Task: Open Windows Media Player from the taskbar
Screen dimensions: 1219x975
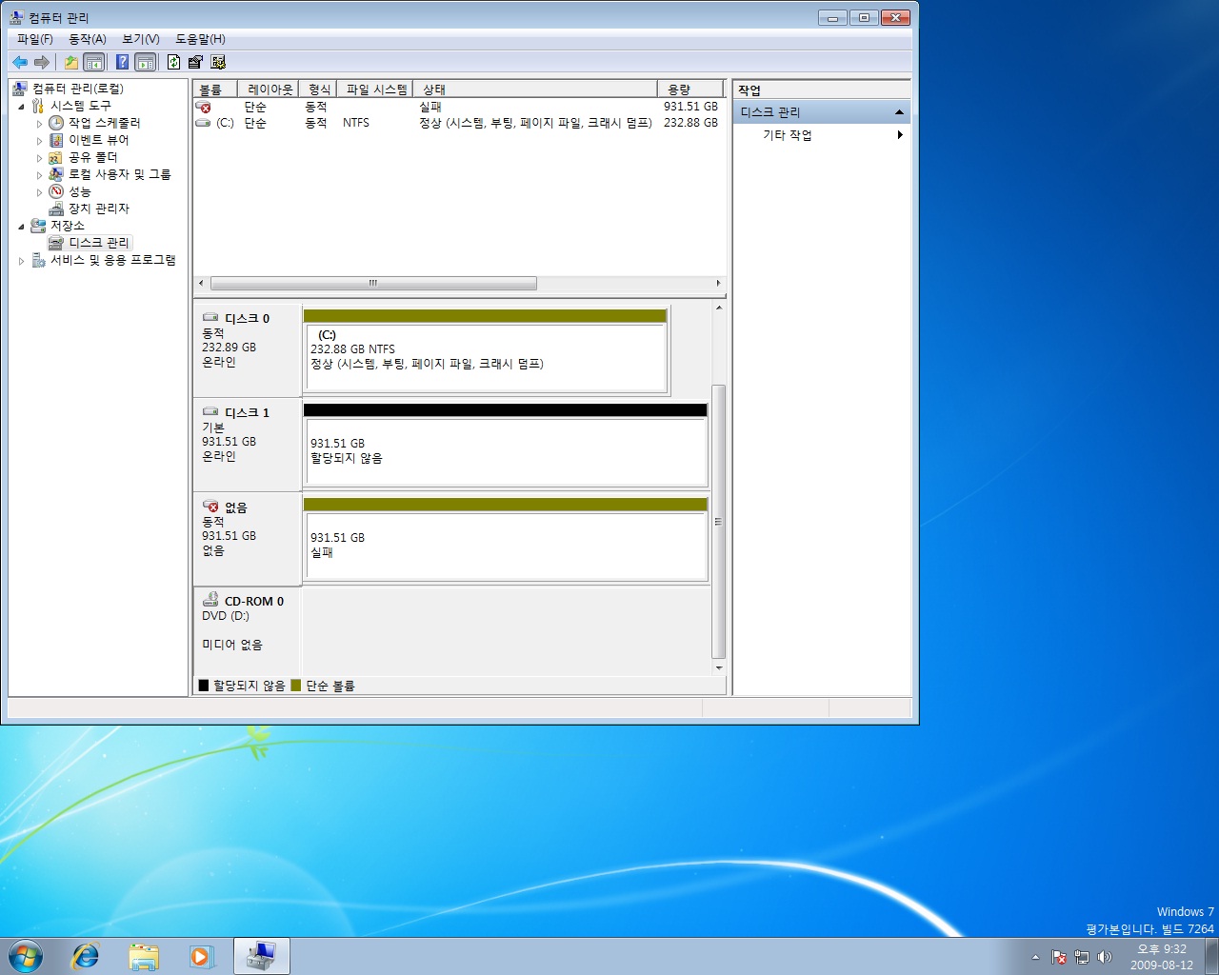Action: 201,956
